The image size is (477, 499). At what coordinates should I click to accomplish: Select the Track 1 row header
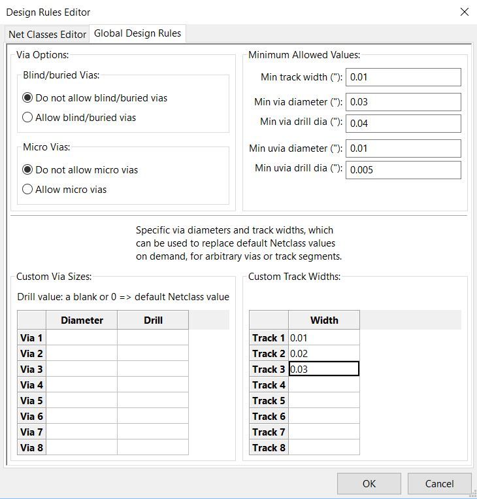click(269, 337)
